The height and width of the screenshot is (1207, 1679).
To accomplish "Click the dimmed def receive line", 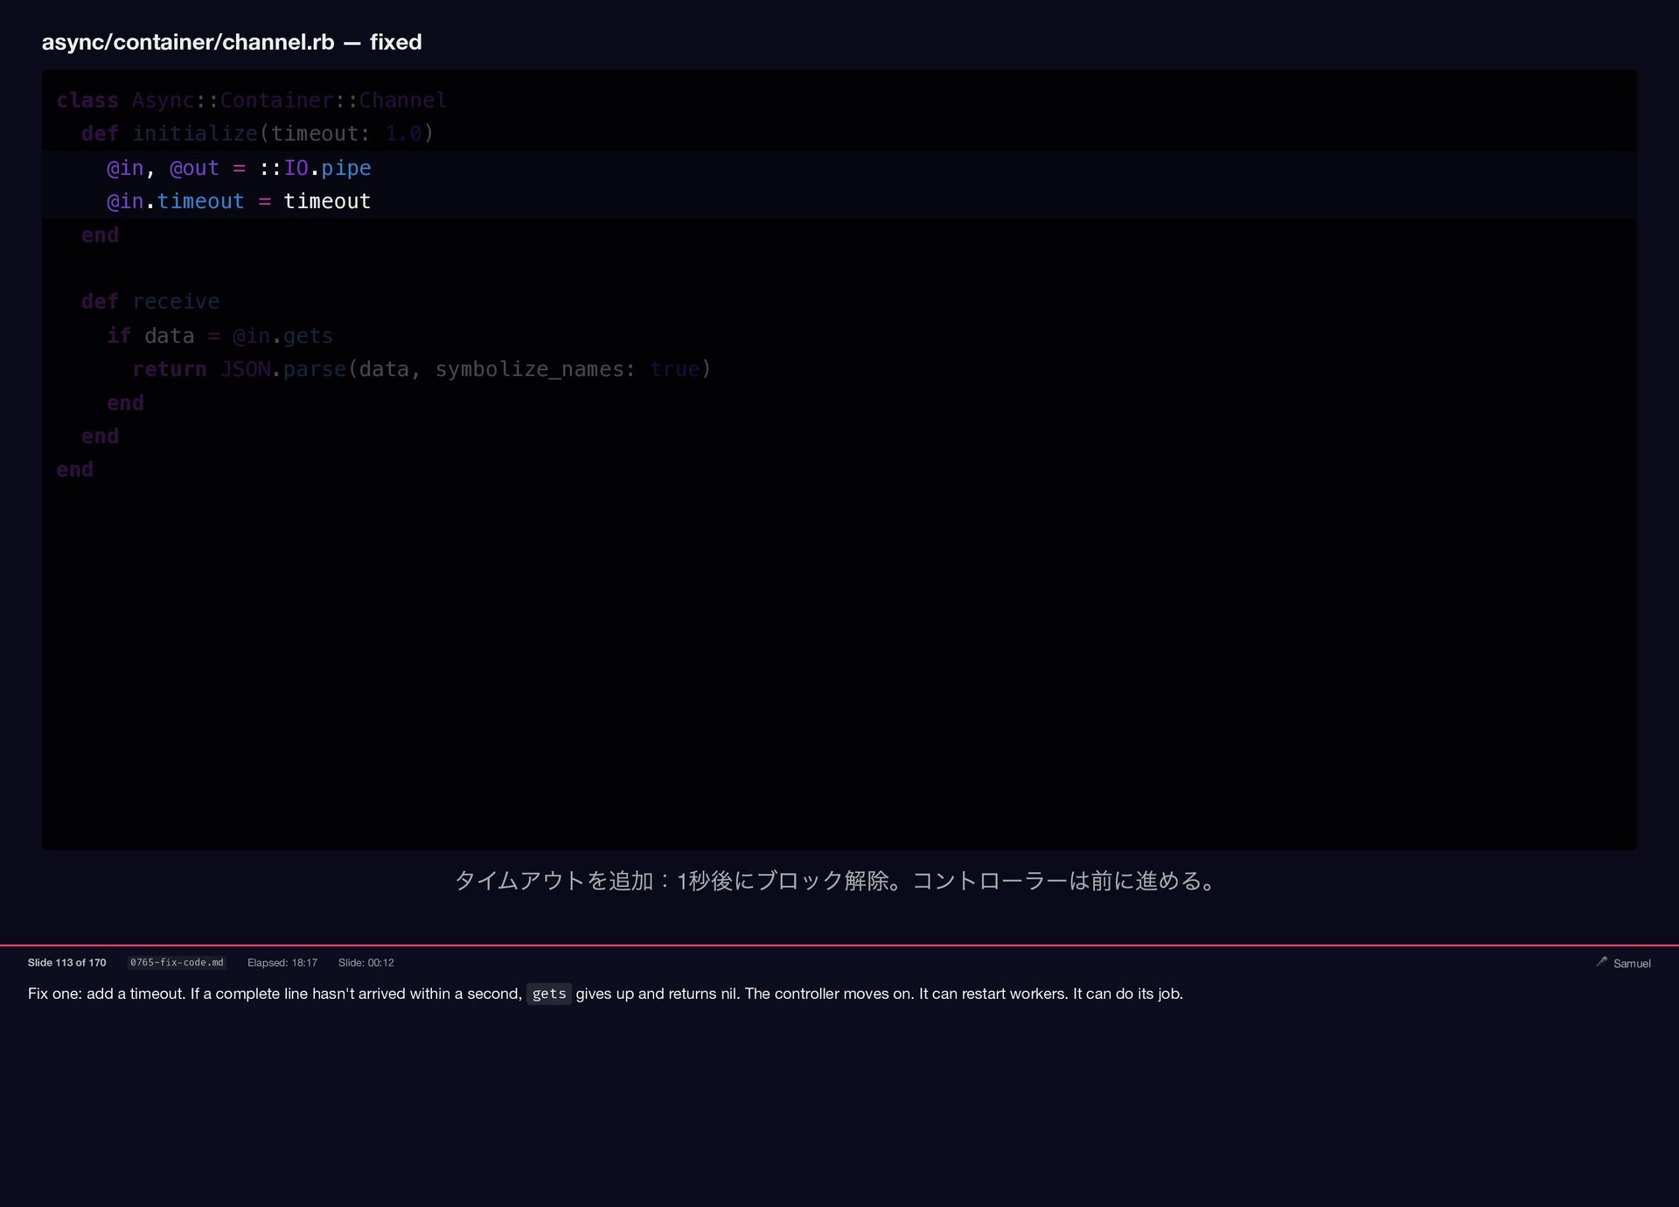I will pos(150,302).
